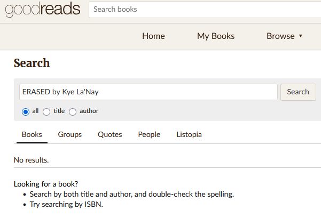This screenshot has height=218, width=321.
Task: Select the "all" radio button
Action: point(26,111)
